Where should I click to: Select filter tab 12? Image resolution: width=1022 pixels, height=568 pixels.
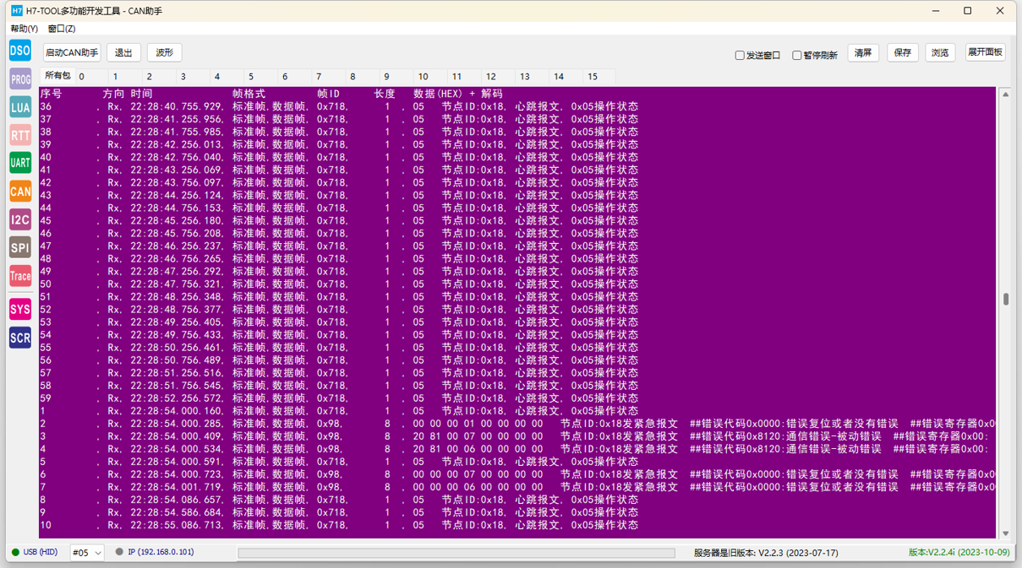[x=490, y=77]
